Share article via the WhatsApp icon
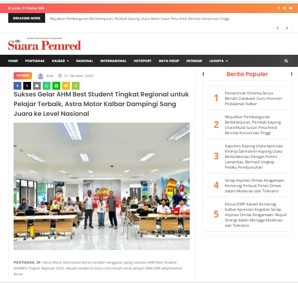Image resolution: width=298 pixels, height=283 pixels. point(47,86)
